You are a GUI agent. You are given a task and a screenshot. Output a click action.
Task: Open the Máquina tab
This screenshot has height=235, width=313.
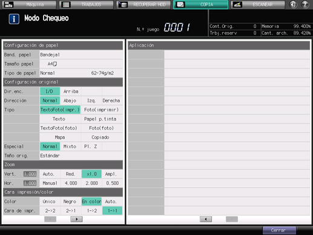29,4
